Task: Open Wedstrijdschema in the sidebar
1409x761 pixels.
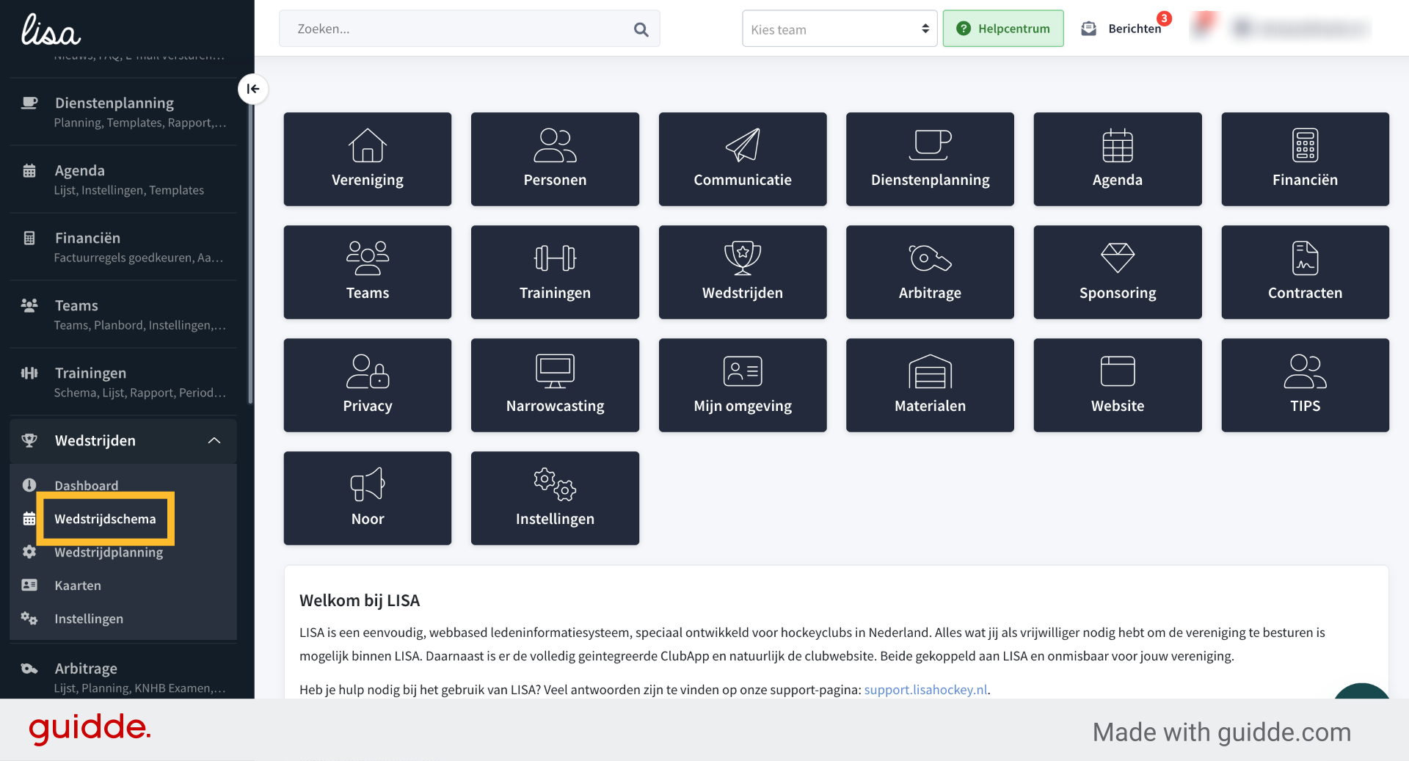Action: click(x=105, y=519)
